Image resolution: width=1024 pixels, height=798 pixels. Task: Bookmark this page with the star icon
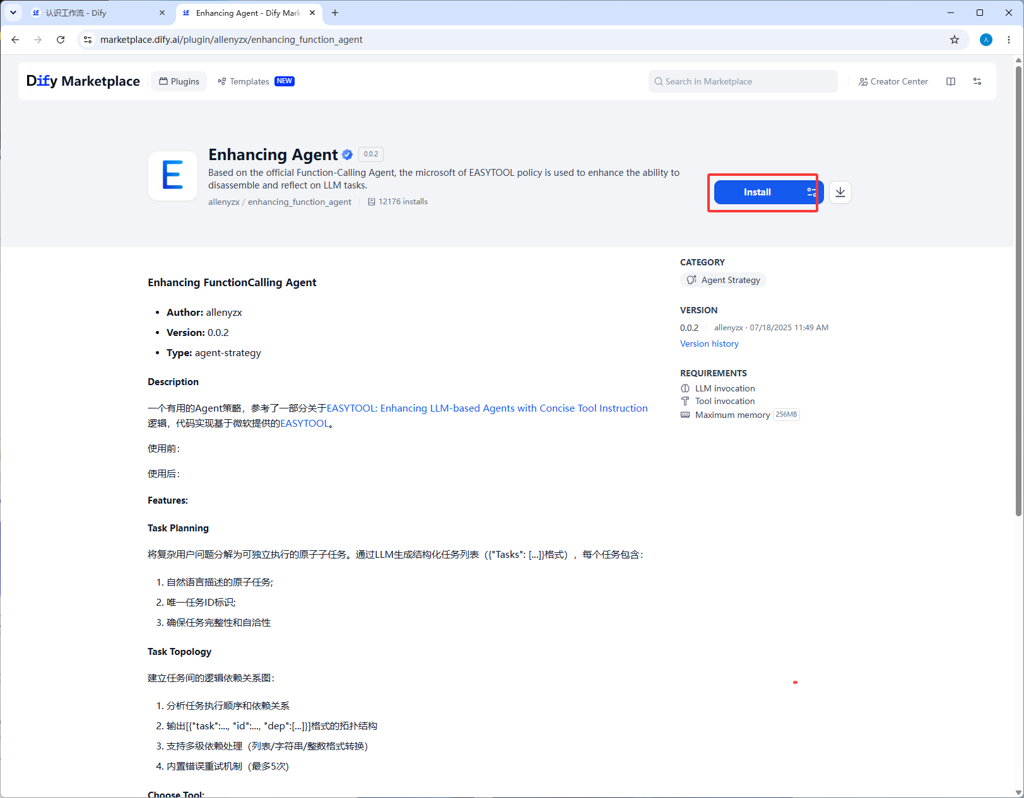tap(955, 40)
